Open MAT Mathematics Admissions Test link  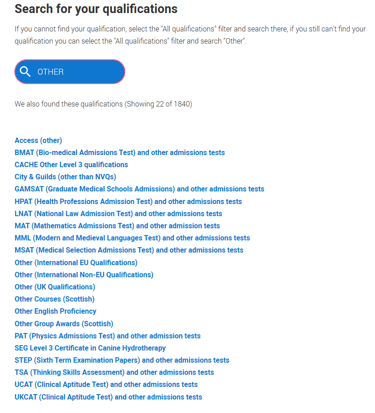tap(117, 226)
